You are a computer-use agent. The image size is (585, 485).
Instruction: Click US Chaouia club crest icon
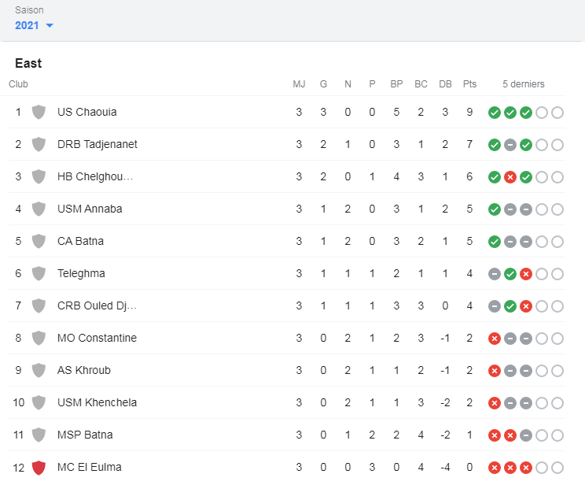[39, 112]
